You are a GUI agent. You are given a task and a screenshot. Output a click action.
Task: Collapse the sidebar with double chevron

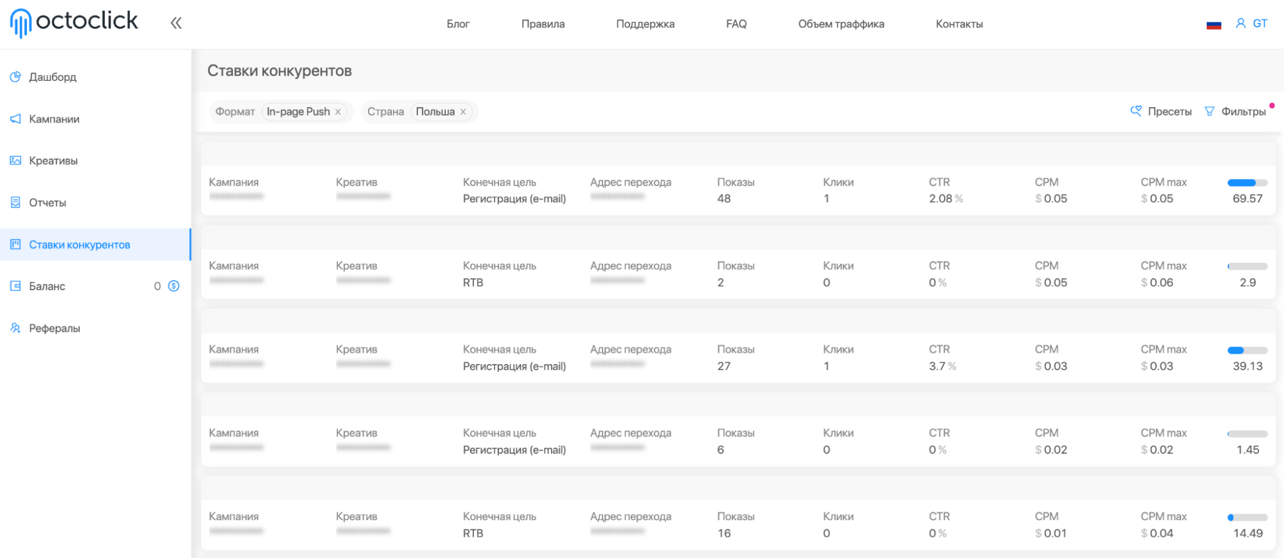pos(176,23)
